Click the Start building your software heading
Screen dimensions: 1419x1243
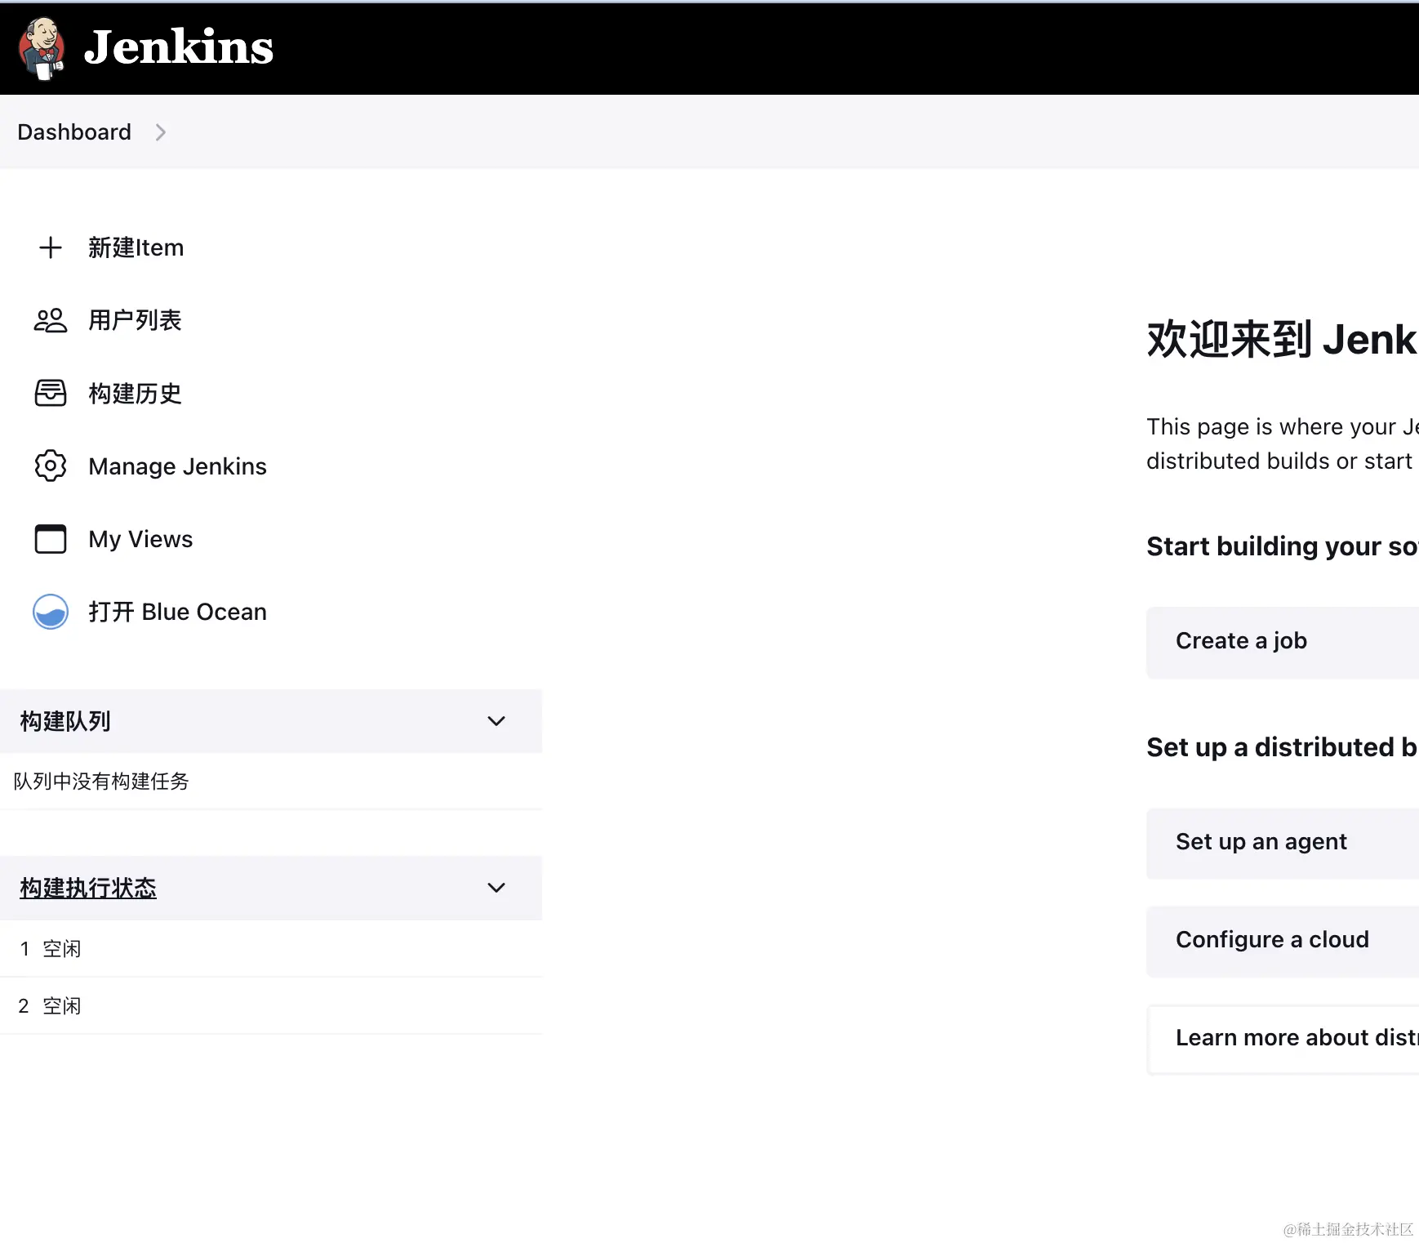[1282, 546]
